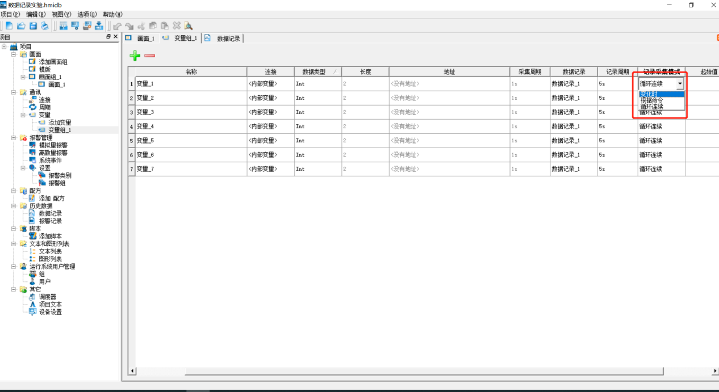The image size is (719, 392).
Task: Click the Copy toolbar icon
Action: tap(153, 26)
